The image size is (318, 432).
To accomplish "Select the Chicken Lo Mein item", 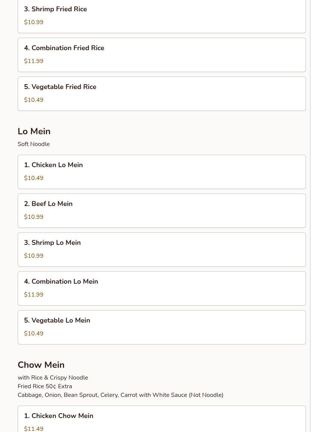I will point(162,172).
